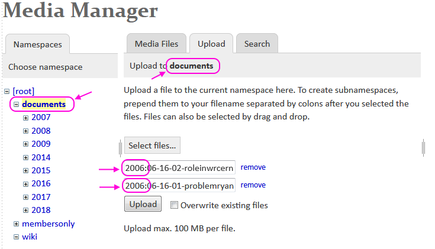Expand the 2007 namespace folder icon
The height and width of the screenshot is (249, 435).
[25, 118]
